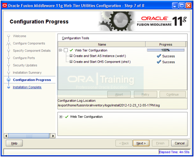
Task: Toggle the Web Tier Configuration checkbox
Action: (x=66, y=50)
